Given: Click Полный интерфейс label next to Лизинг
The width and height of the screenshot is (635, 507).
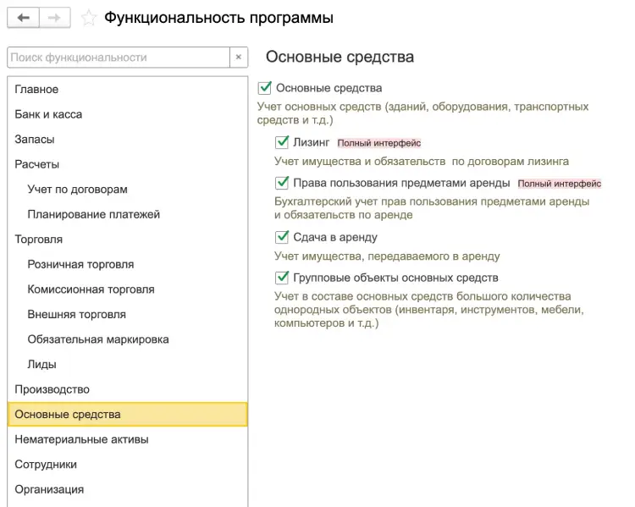Looking at the screenshot, I should click(378, 144).
